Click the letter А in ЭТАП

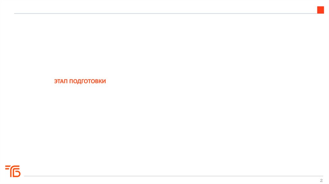(x=62, y=82)
